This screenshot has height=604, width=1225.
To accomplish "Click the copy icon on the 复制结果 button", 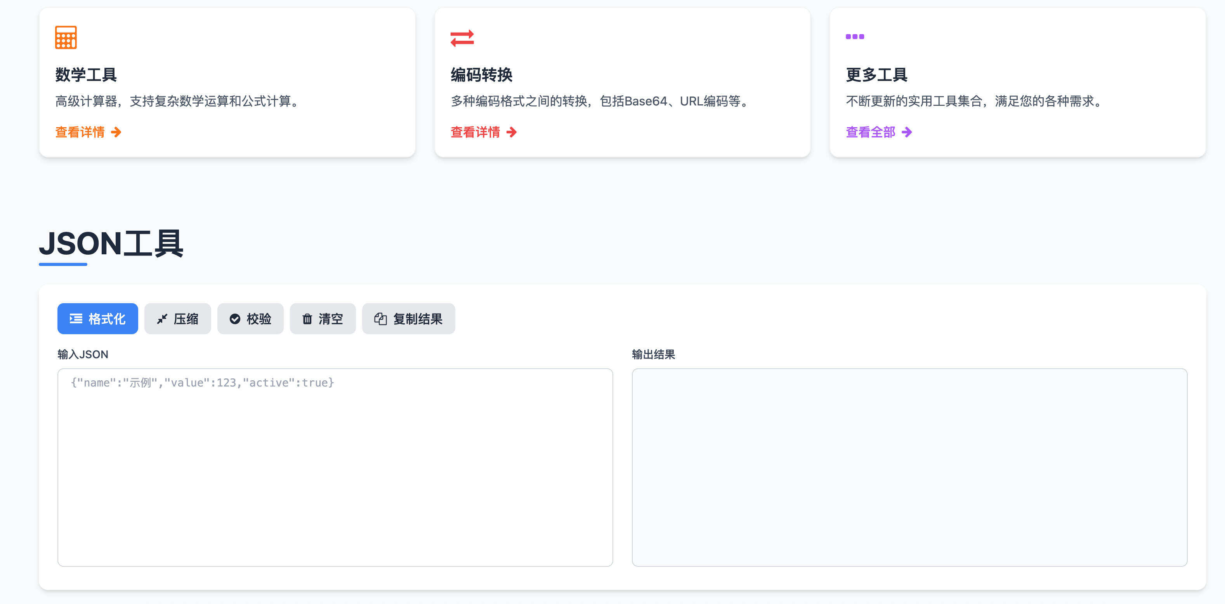I will pos(380,319).
